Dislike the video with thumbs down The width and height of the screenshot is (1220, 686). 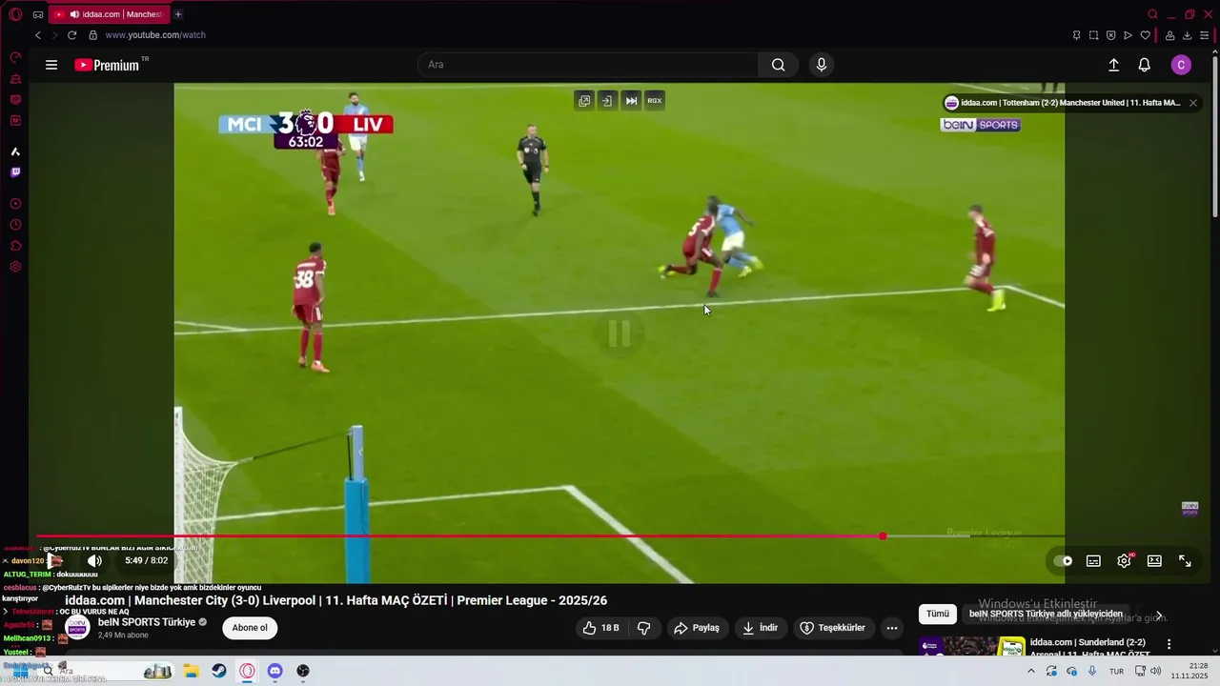coord(643,628)
